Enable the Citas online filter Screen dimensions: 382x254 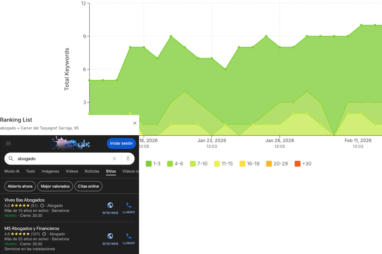tap(88, 186)
